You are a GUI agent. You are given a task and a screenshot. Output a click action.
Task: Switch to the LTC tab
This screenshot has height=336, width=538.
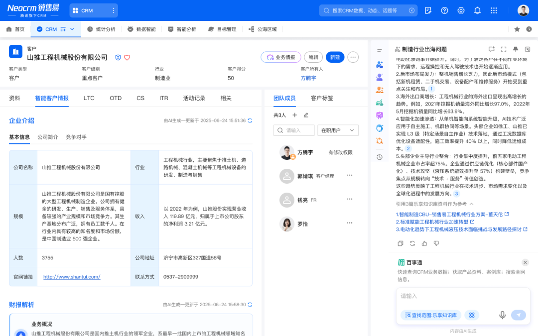89,98
